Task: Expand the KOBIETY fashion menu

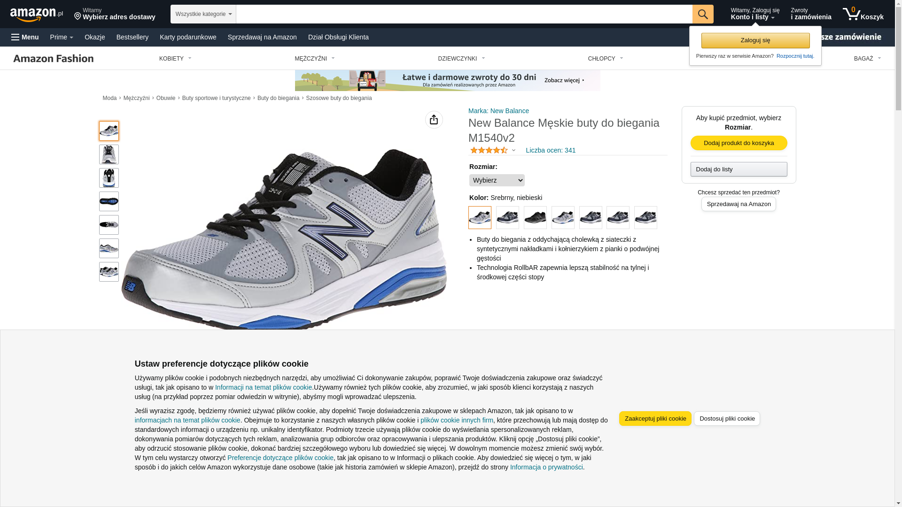Action: [175, 59]
